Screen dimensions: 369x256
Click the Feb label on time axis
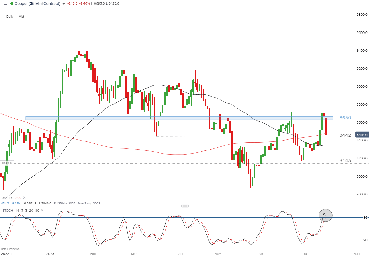click(x=93, y=254)
